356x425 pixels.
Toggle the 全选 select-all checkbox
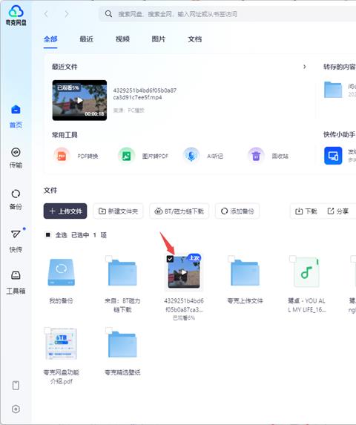click(48, 234)
